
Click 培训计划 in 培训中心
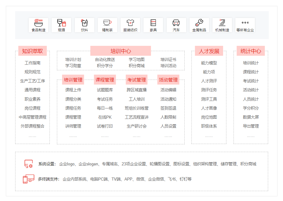pyautogui.click(x=73, y=59)
